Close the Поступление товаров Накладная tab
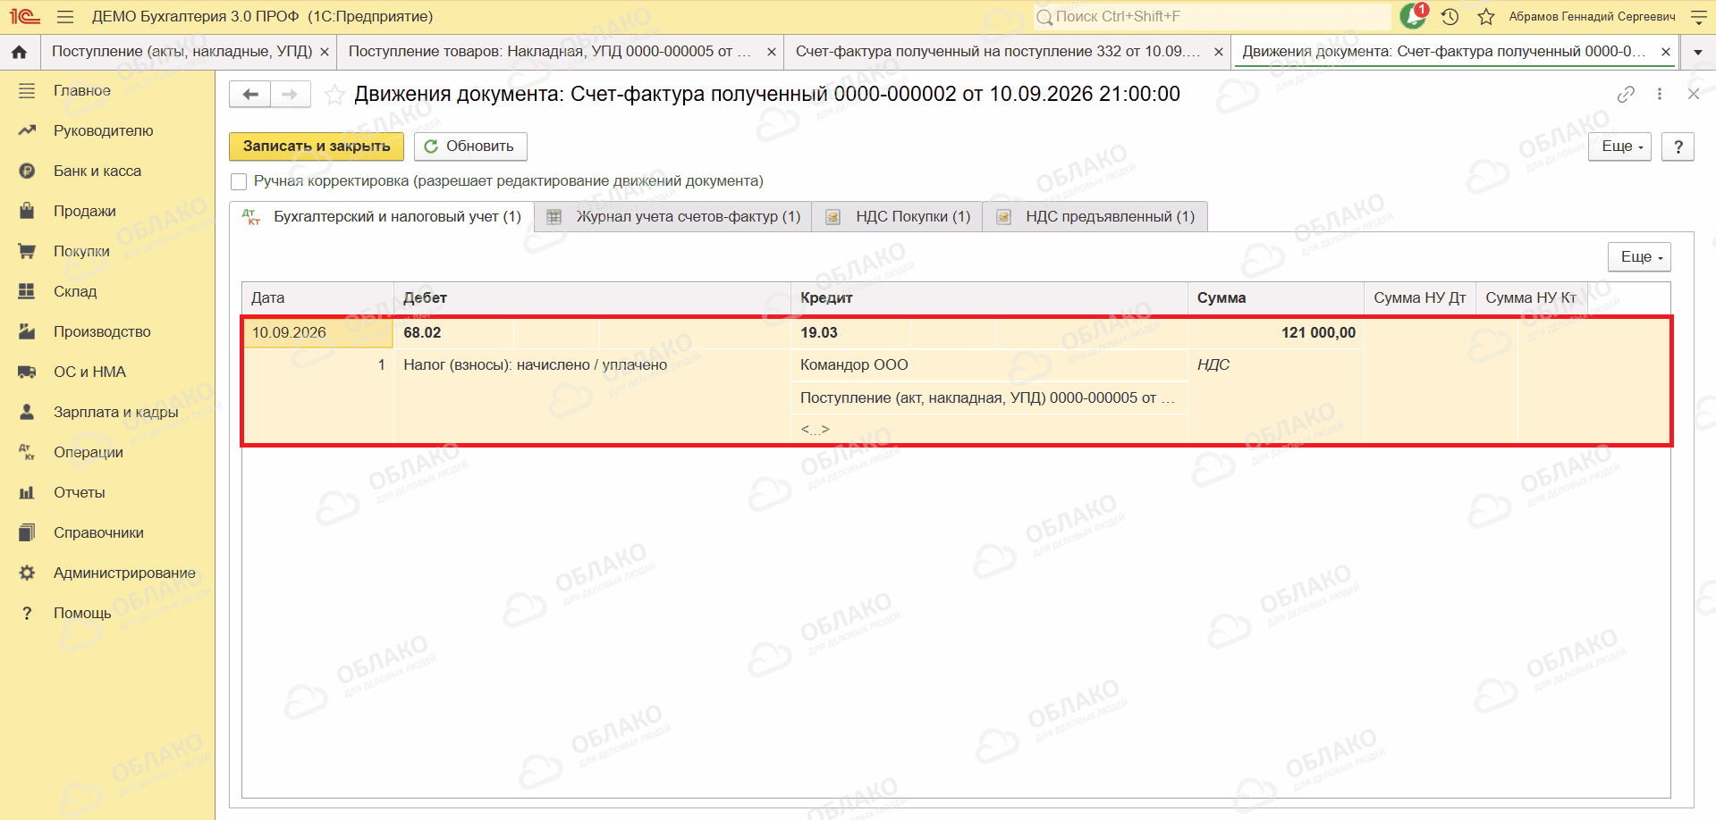1716x820 pixels. coord(772,52)
